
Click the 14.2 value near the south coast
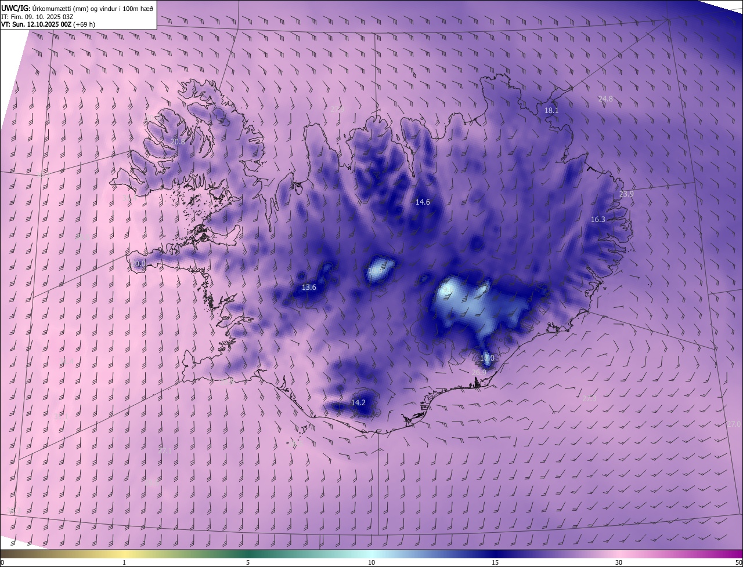coord(358,402)
